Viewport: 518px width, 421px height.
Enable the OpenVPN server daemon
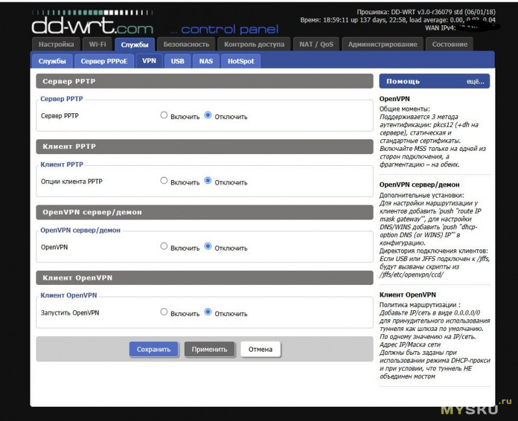tap(164, 247)
